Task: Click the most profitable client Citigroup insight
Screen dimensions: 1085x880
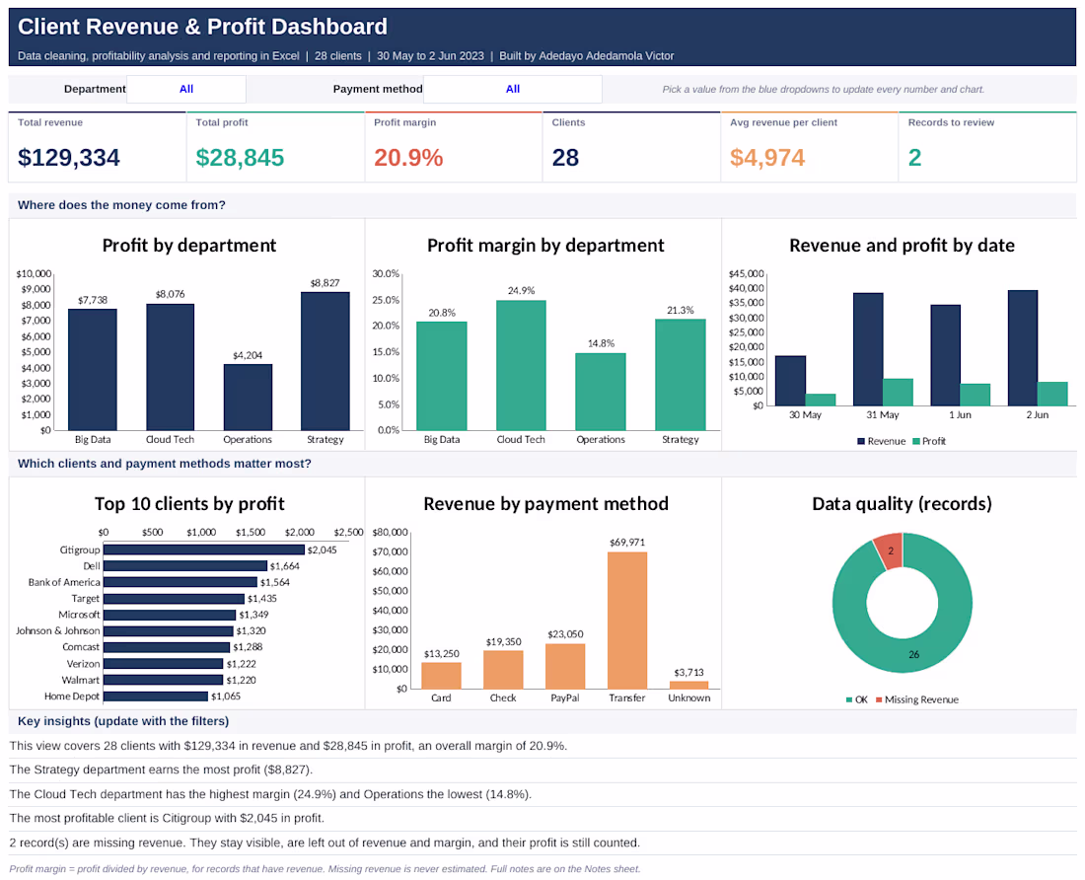Action: [x=167, y=819]
